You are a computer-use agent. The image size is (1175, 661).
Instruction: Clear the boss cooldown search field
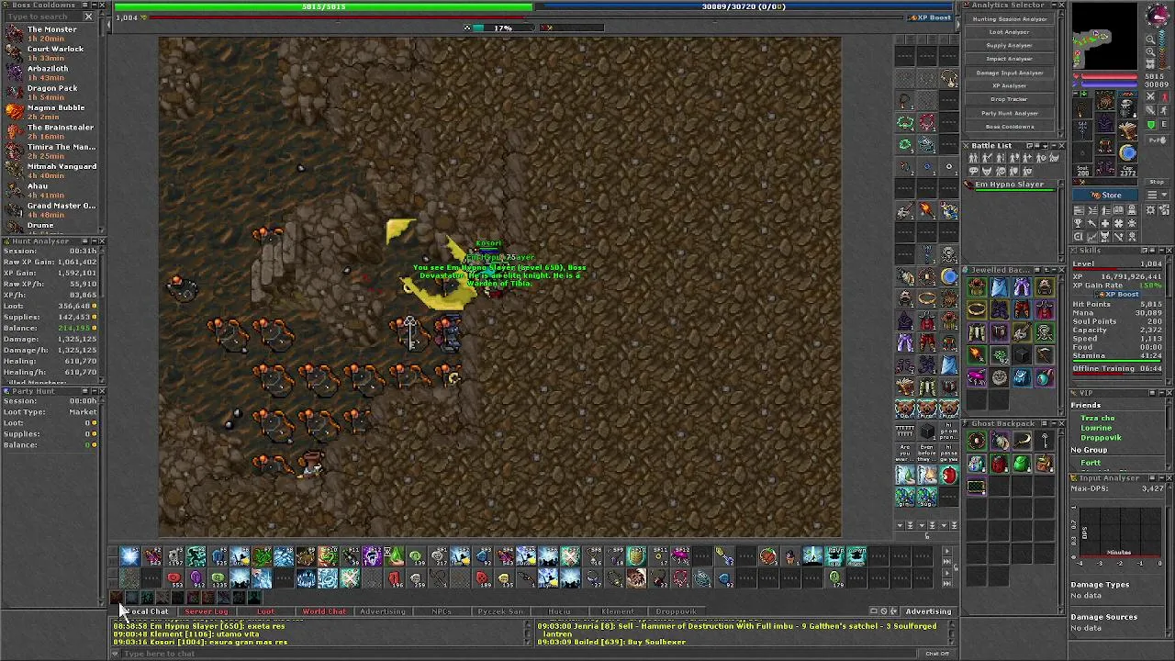pos(89,17)
